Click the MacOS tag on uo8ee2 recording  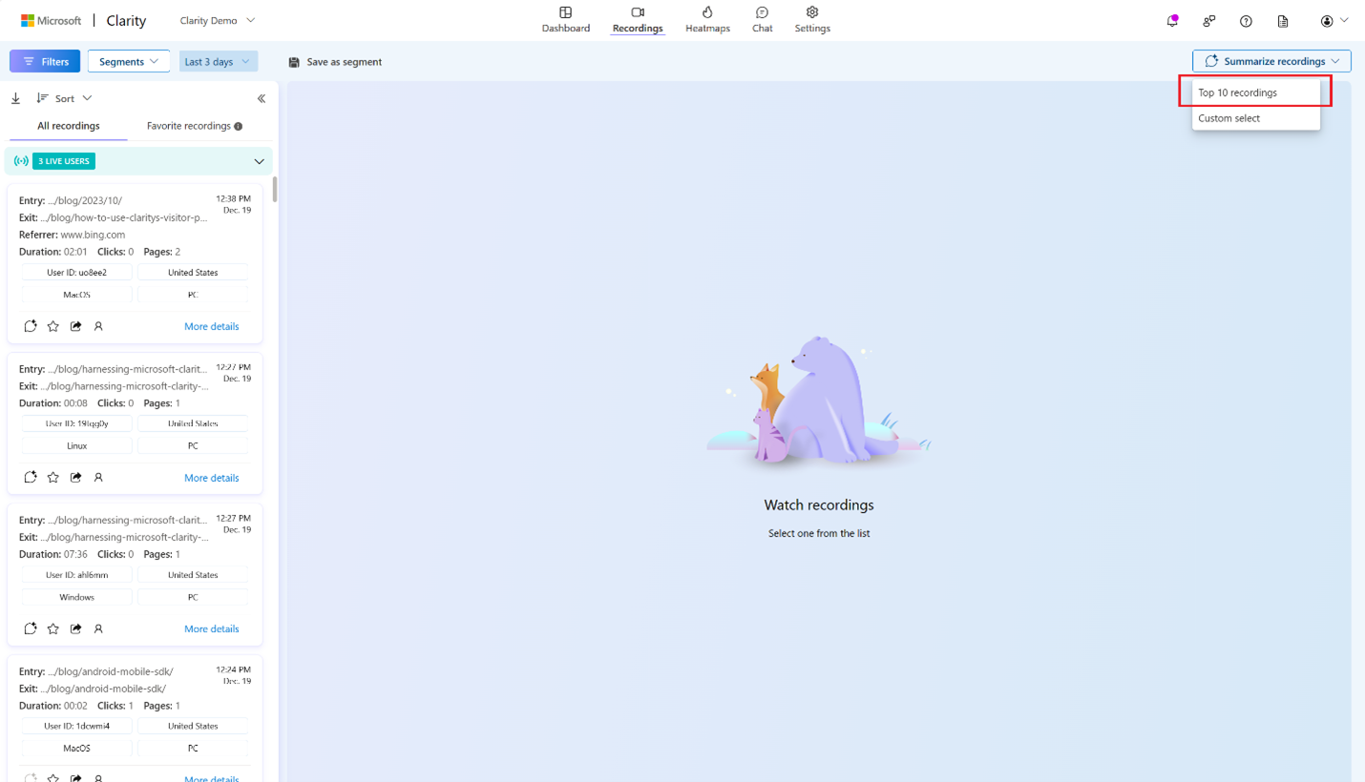point(77,295)
